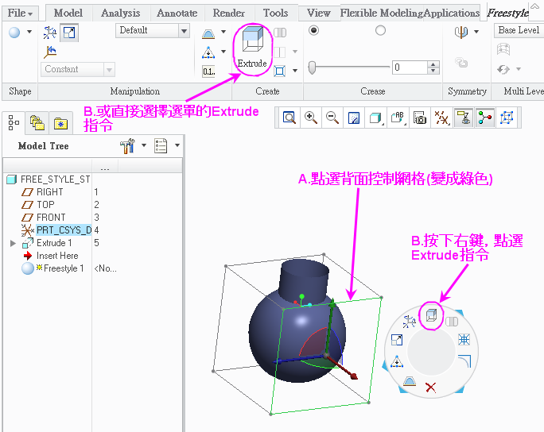Toggle the Scale icon in the Manipulation group
Viewport: 544px width, 432px height.
point(69,33)
